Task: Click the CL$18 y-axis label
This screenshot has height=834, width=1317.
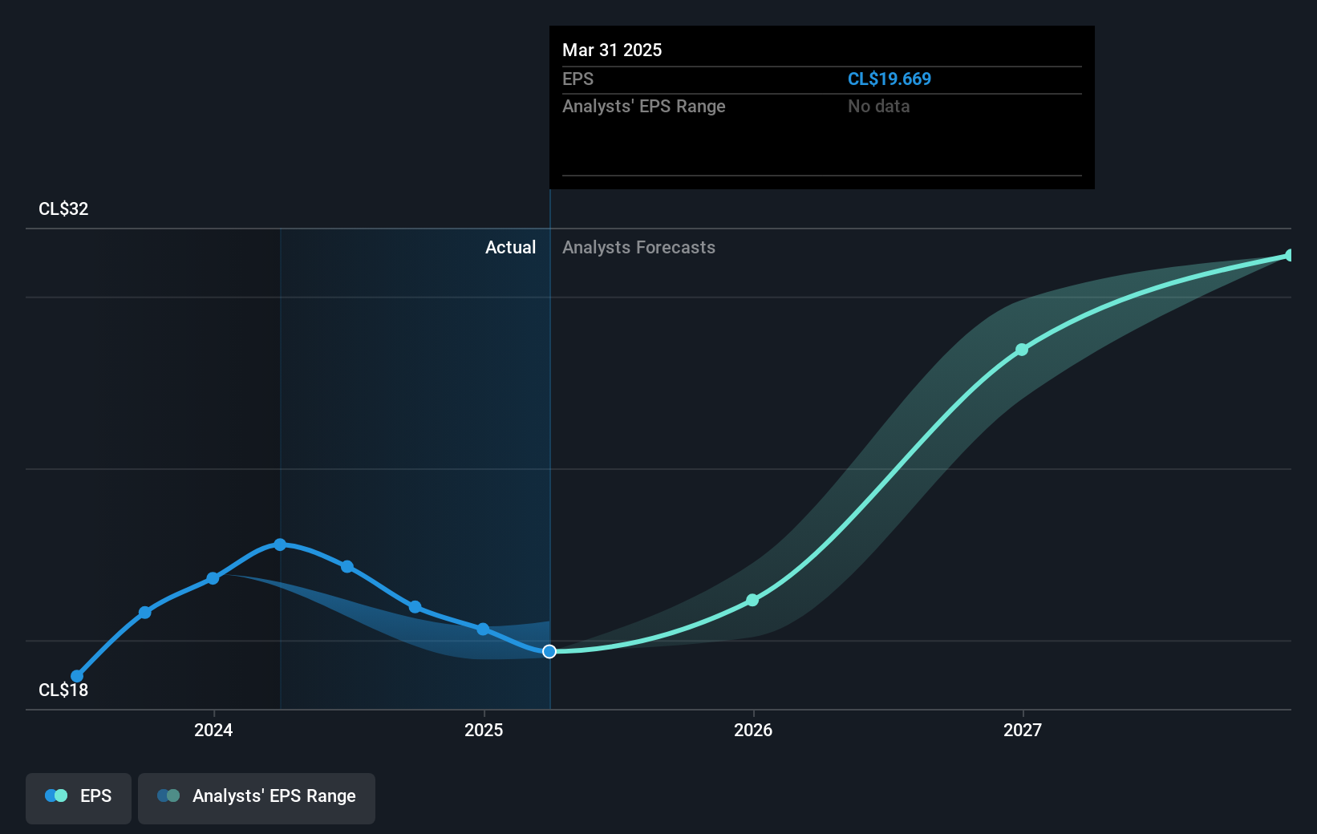Action: click(x=63, y=690)
